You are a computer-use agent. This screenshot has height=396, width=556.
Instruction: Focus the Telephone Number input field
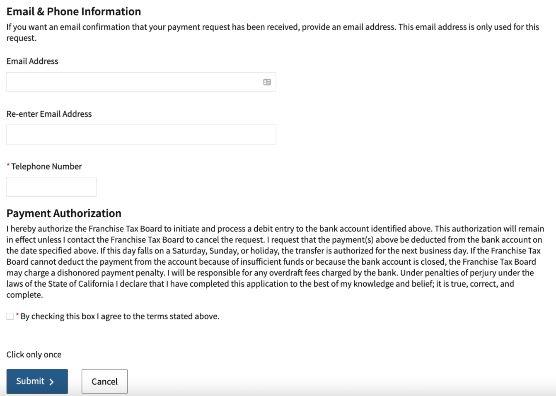(51, 187)
